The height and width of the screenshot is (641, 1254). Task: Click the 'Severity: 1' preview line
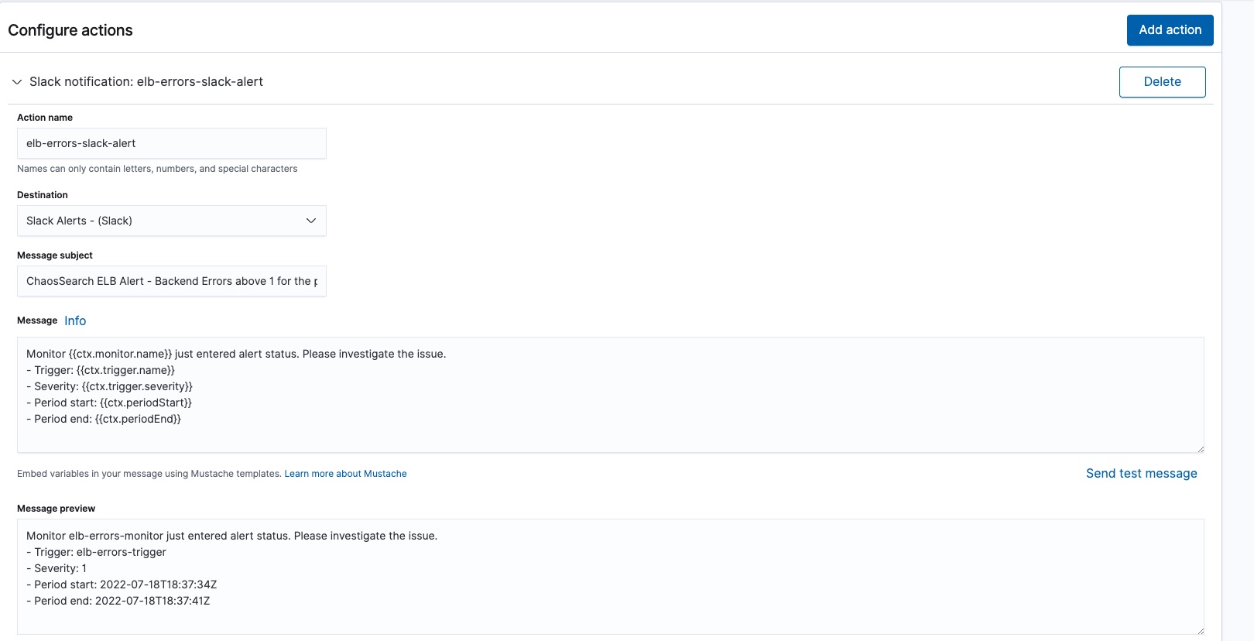[x=57, y=568]
